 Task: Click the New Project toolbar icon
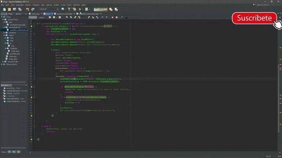click(9, 9)
